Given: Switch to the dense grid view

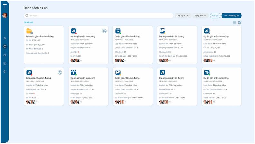Looking at the screenshot, I should [234, 22].
